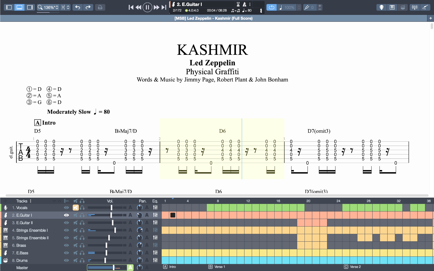This screenshot has height=271, width=434.
Task: Enable master volume automation A button
Action: click(x=130, y=267)
